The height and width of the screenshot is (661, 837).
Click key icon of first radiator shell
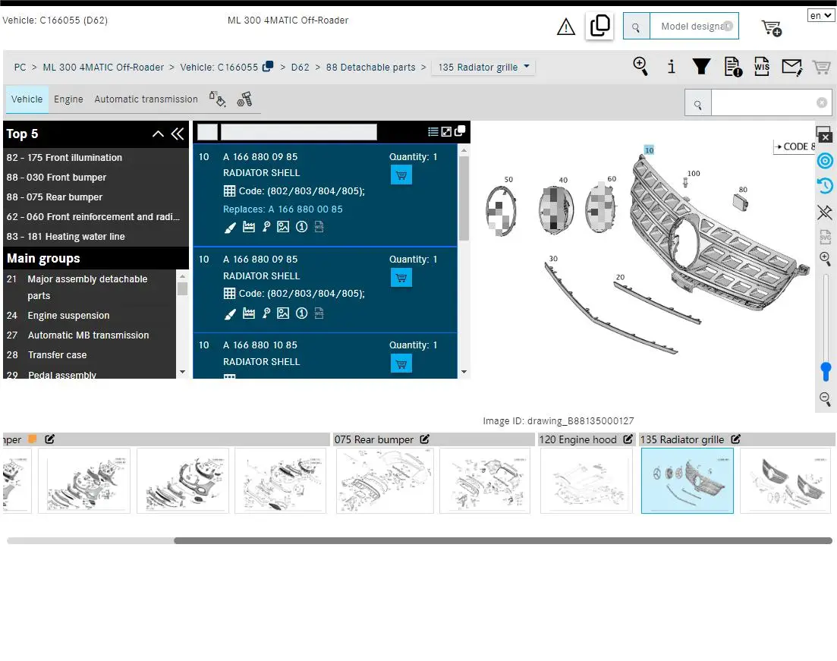click(266, 227)
